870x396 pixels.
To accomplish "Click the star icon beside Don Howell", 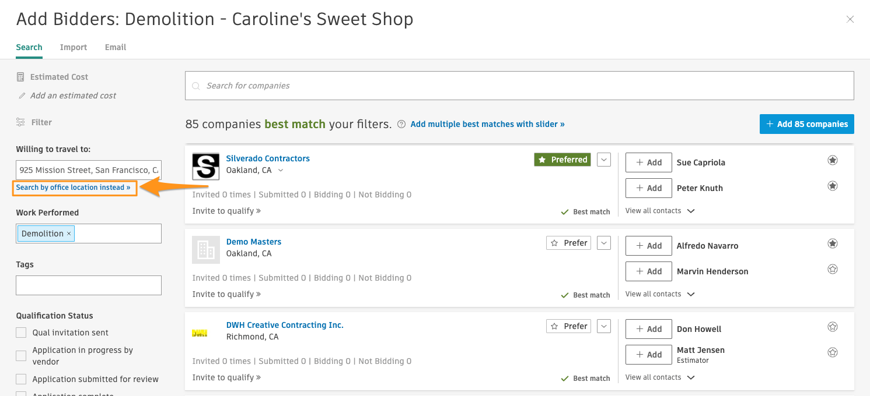I will [833, 327].
